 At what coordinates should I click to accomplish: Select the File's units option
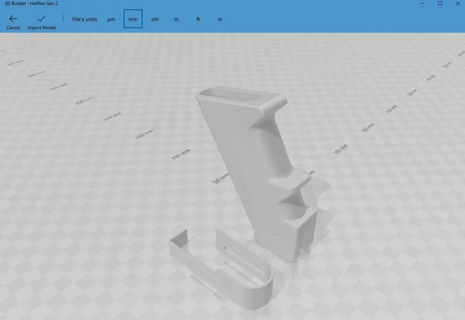click(85, 19)
